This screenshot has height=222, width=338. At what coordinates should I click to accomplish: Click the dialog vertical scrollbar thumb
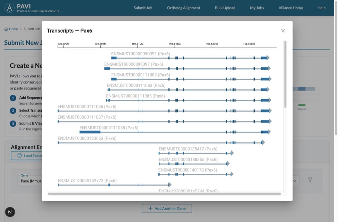[285, 74]
